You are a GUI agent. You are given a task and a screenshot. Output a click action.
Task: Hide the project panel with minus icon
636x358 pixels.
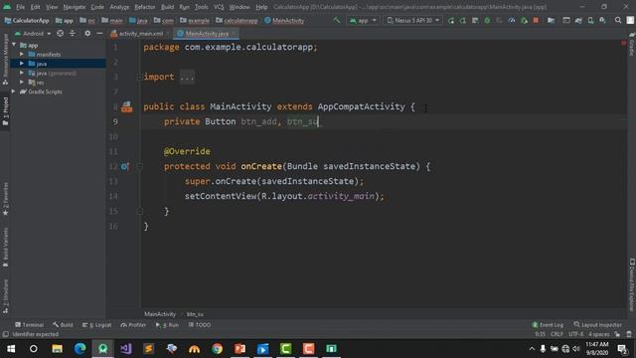pos(99,33)
